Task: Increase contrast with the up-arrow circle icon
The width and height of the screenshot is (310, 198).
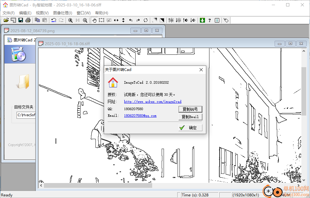Action: (x=186, y=20)
